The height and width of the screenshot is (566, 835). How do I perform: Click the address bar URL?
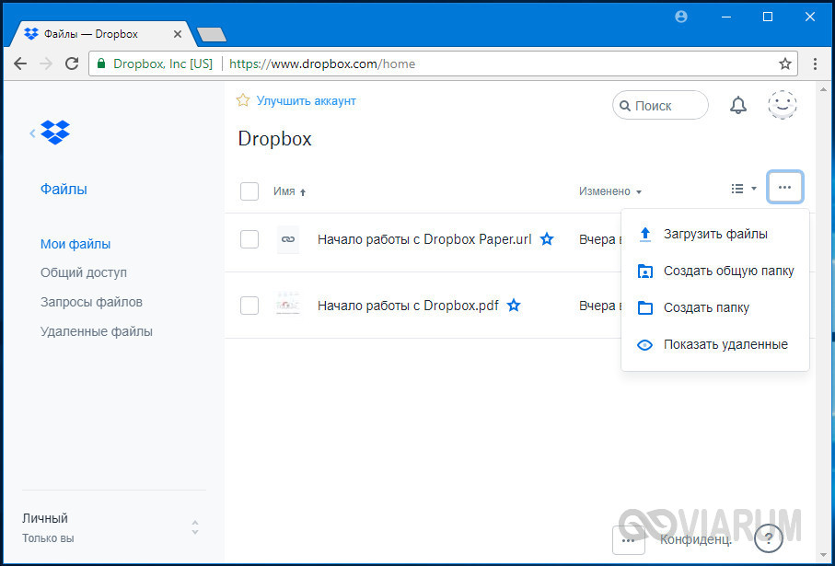pos(322,64)
